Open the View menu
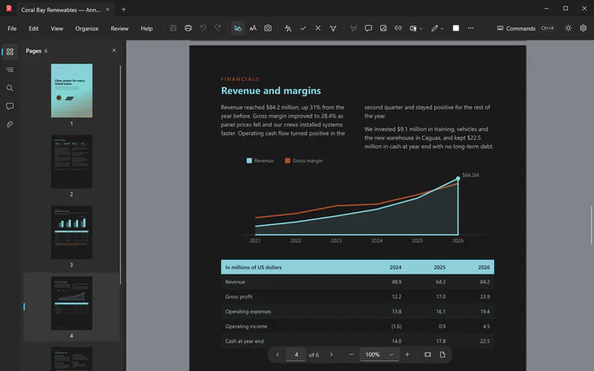 coord(57,28)
